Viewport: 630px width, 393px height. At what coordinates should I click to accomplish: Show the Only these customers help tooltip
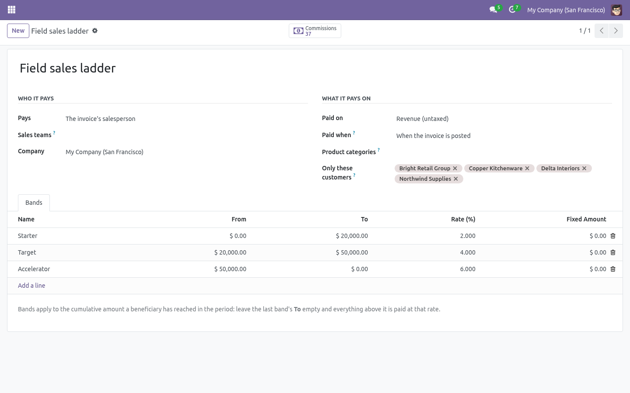(x=354, y=175)
